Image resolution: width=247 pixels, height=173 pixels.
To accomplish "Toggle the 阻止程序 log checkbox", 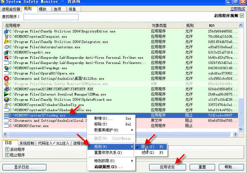I will pos(7,155).
